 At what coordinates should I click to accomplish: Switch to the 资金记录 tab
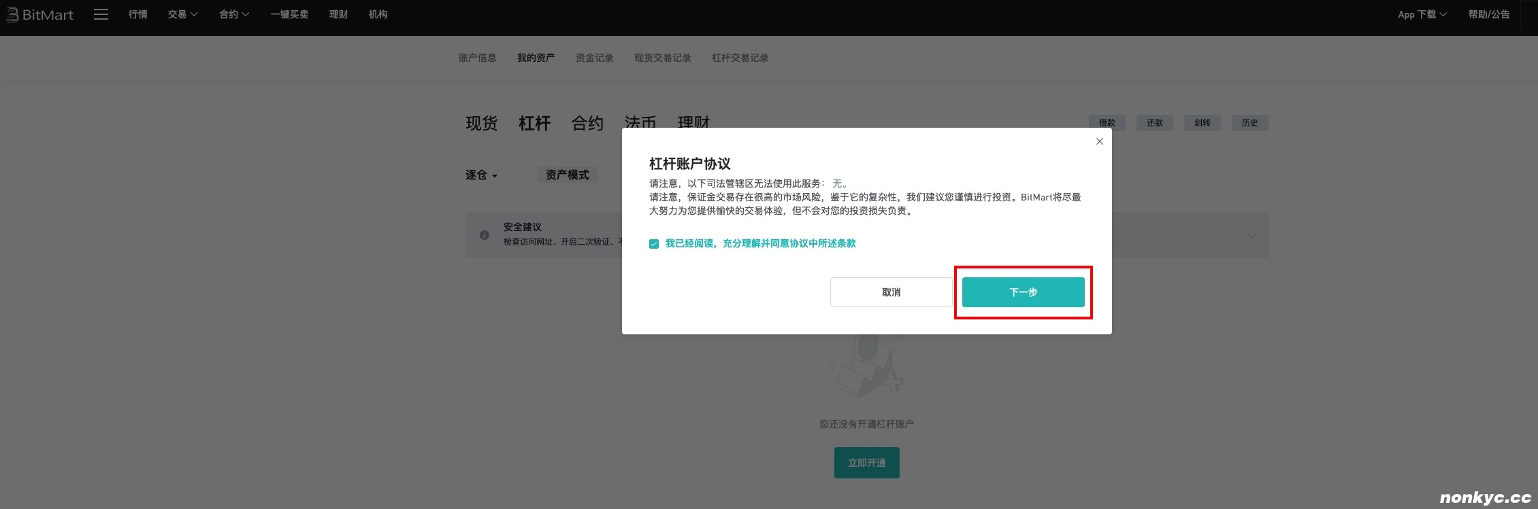pyautogui.click(x=594, y=58)
